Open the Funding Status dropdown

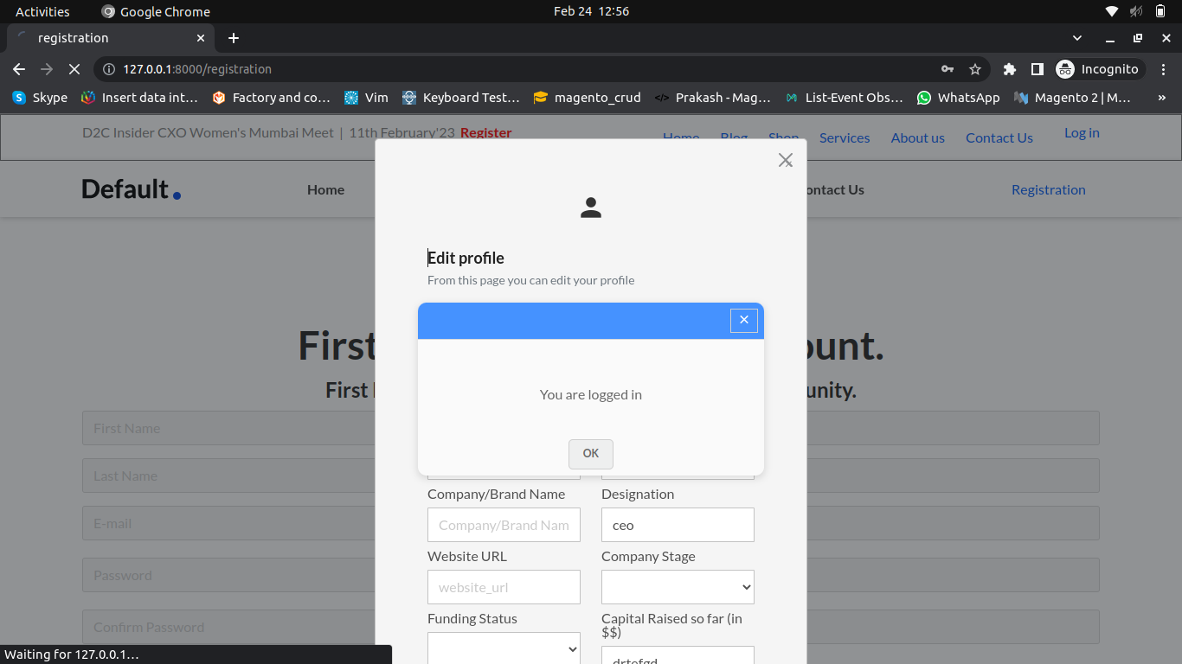[x=504, y=648]
